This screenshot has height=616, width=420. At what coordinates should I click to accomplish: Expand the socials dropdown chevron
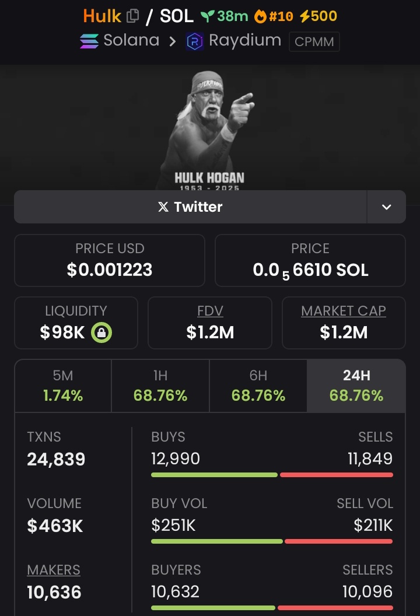pyautogui.click(x=387, y=207)
